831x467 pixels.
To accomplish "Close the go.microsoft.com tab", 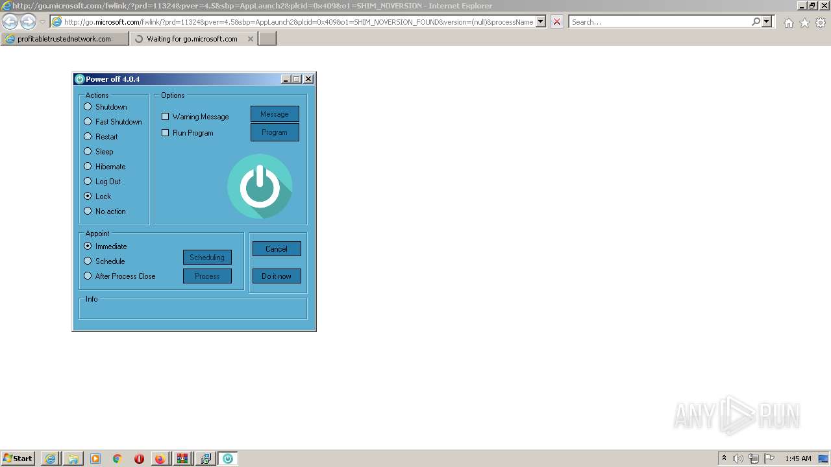I will (251, 39).
